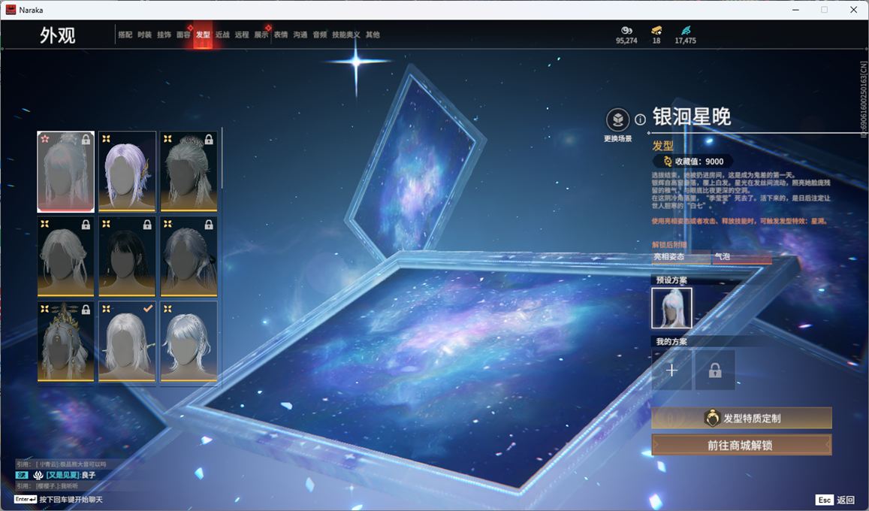
Task: Close the Naraka window
Action: click(x=853, y=10)
